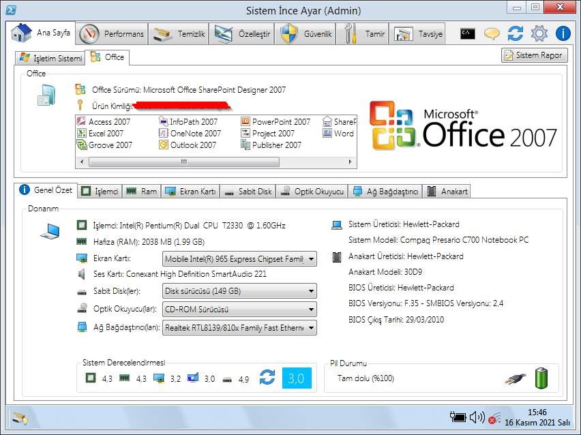Open the Ram hardware tab
The width and height of the screenshot is (581, 435).
pyautogui.click(x=142, y=191)
